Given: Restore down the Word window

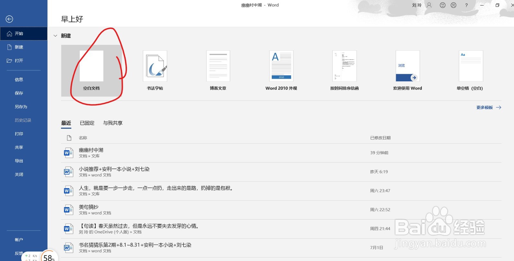Looking at the screenshot, I should click(497, 5).
